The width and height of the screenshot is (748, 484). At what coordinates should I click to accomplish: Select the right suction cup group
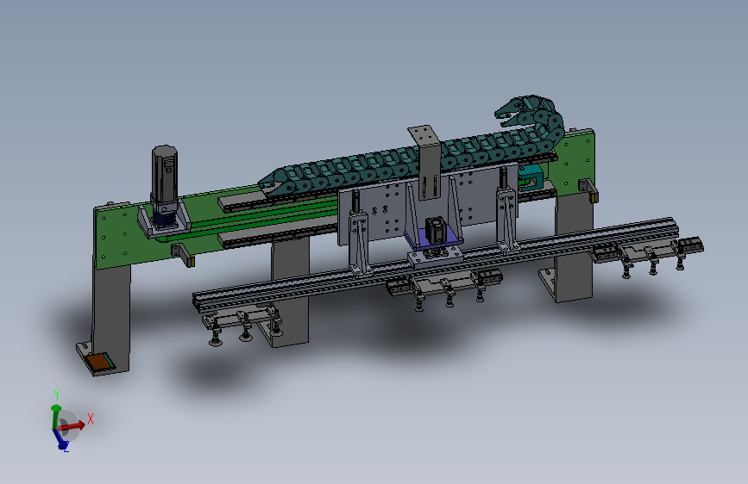tap(649, 255)
